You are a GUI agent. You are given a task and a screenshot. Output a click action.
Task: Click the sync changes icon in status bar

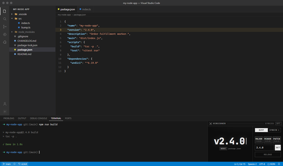15,164
